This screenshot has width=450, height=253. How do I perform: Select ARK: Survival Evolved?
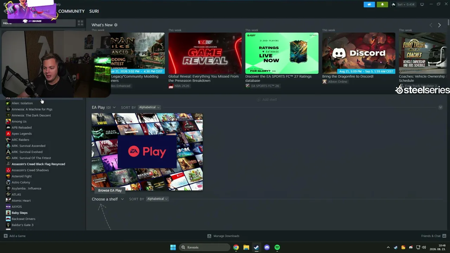point(27,152)
